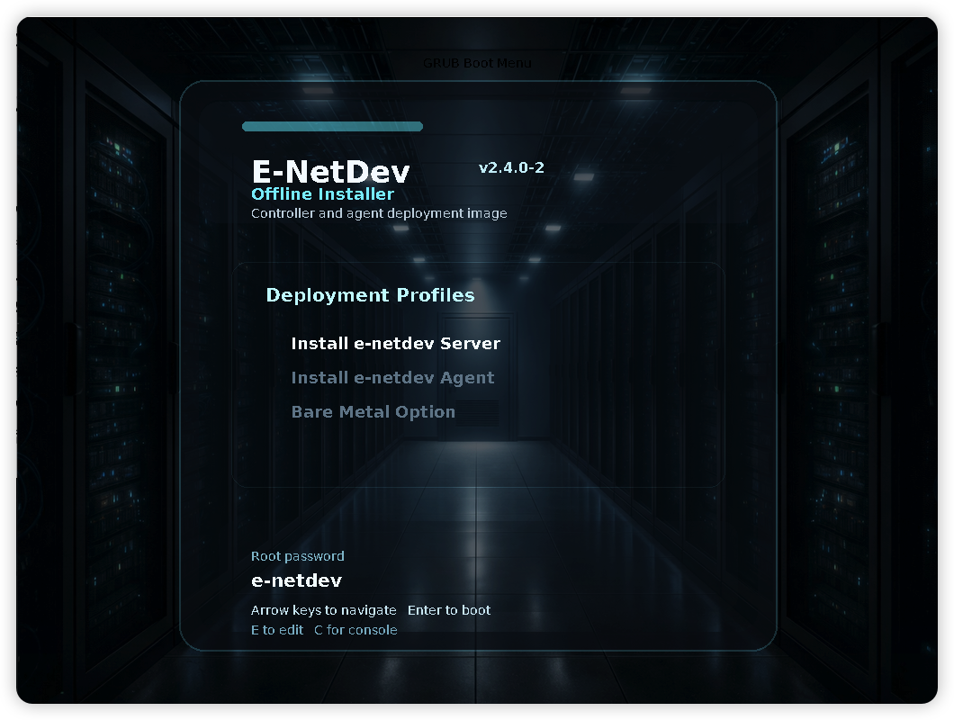Click the E-NetDev title text
The image size is (954, 720).
330,172
